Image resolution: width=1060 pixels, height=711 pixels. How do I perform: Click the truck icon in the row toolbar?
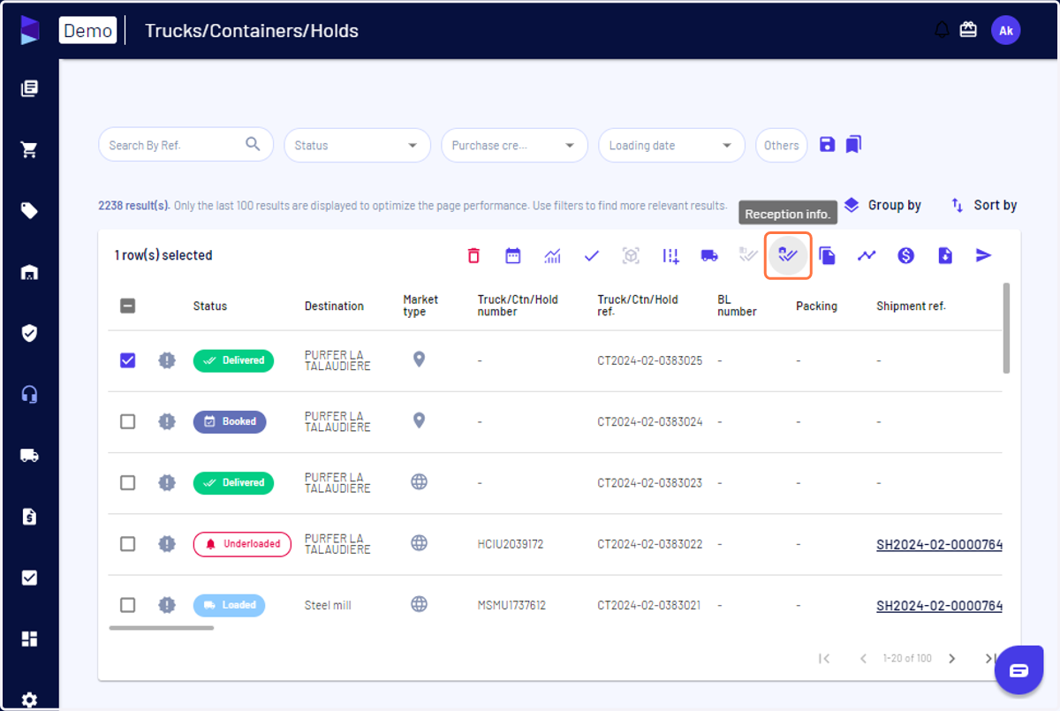pos(709,256)
